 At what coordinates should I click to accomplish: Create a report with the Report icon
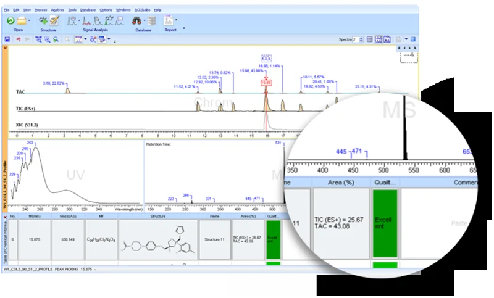point(169,20)
